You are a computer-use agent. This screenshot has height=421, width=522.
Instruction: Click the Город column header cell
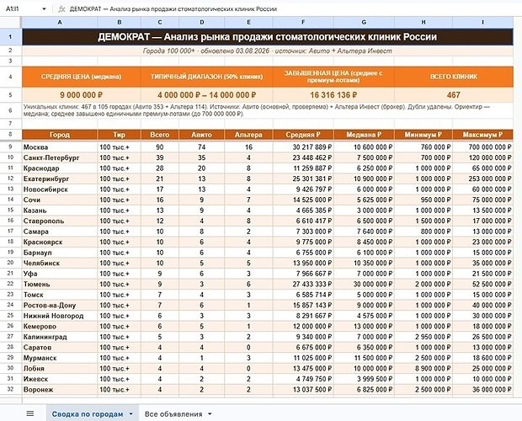[x=60, y=135]
